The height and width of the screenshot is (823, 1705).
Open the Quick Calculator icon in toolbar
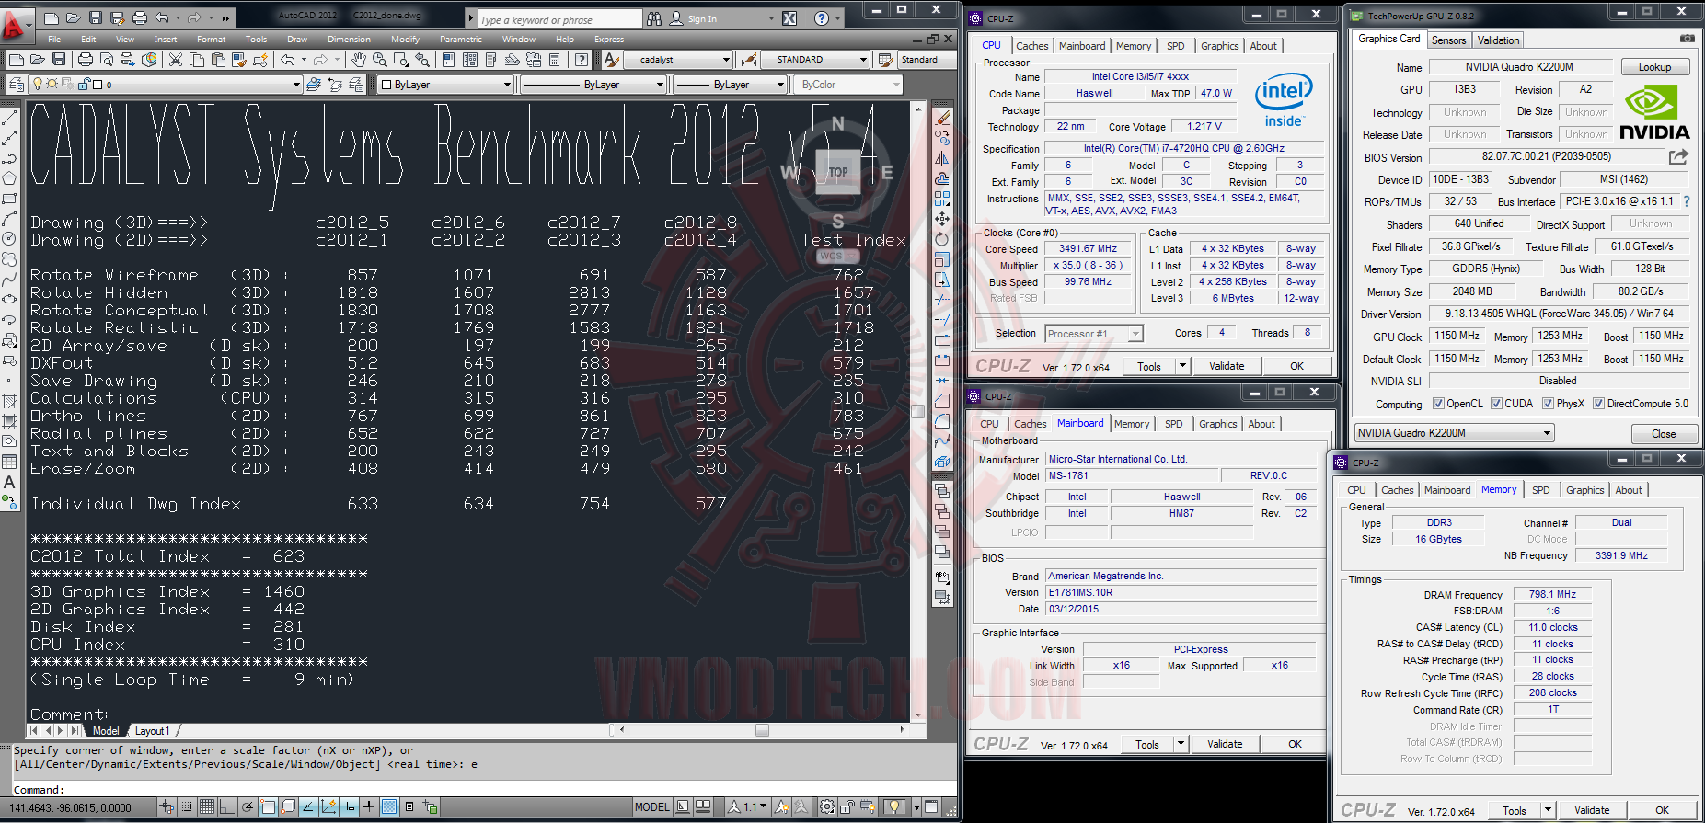click(555, 60)
